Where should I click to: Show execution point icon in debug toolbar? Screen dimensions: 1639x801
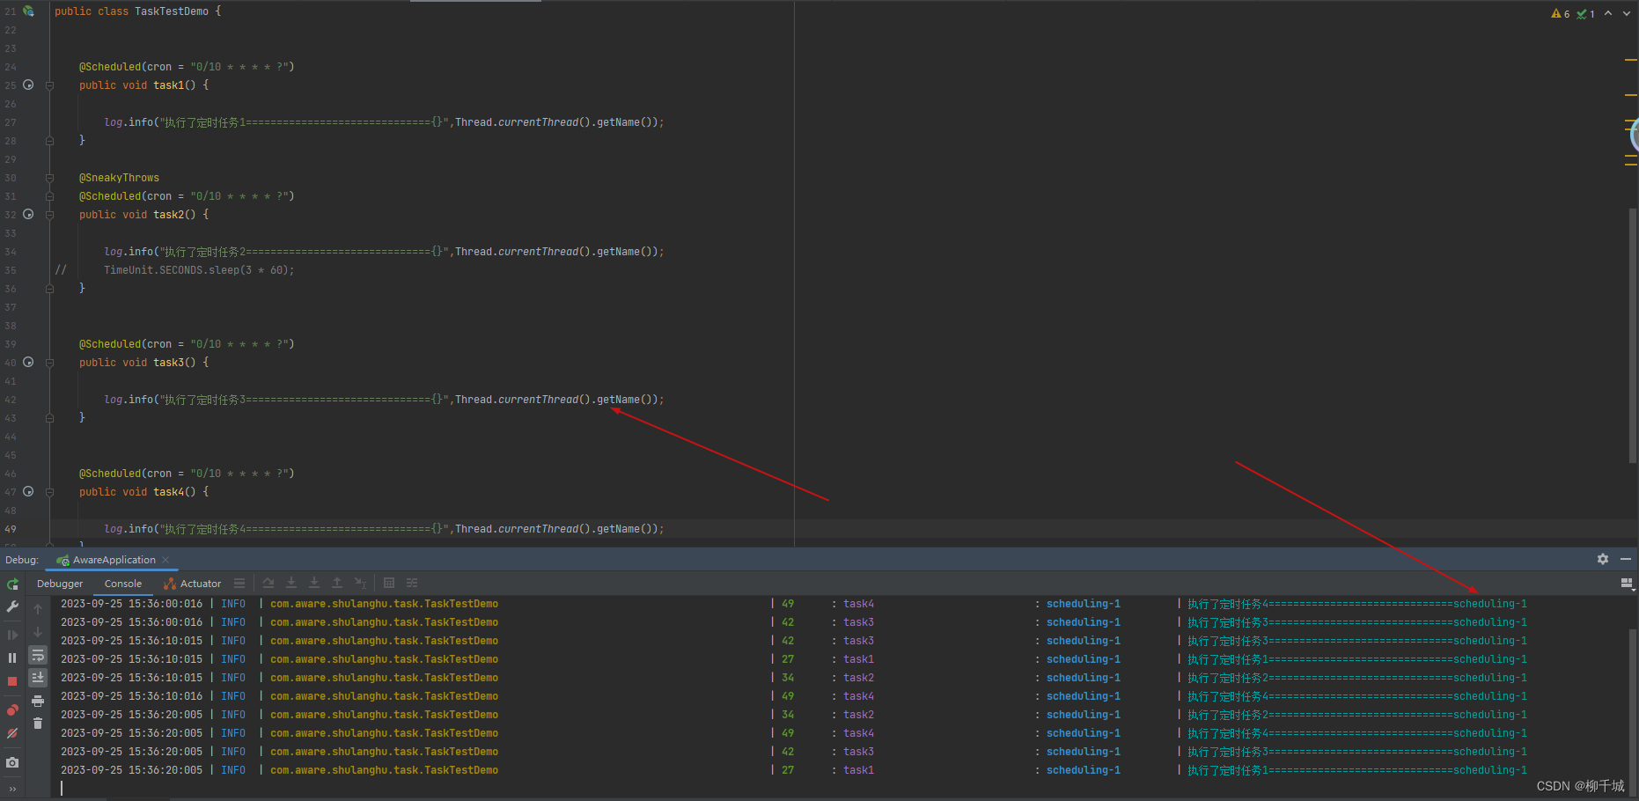point(239,583)
